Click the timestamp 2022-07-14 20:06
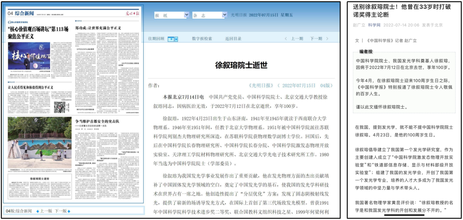This screenshot has height=220, width=463. point(401,25)
